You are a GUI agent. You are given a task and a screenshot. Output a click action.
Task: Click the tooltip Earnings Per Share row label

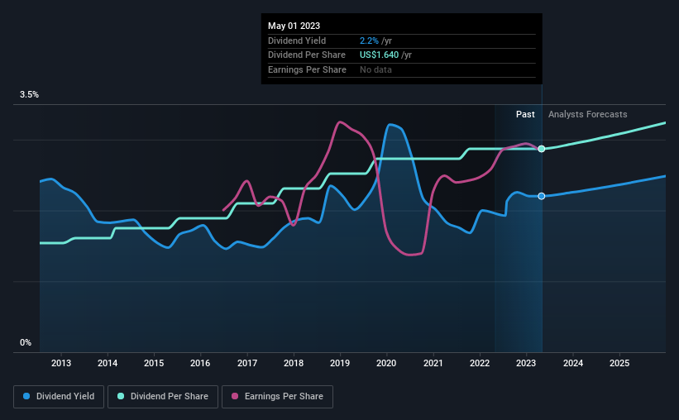307,69
